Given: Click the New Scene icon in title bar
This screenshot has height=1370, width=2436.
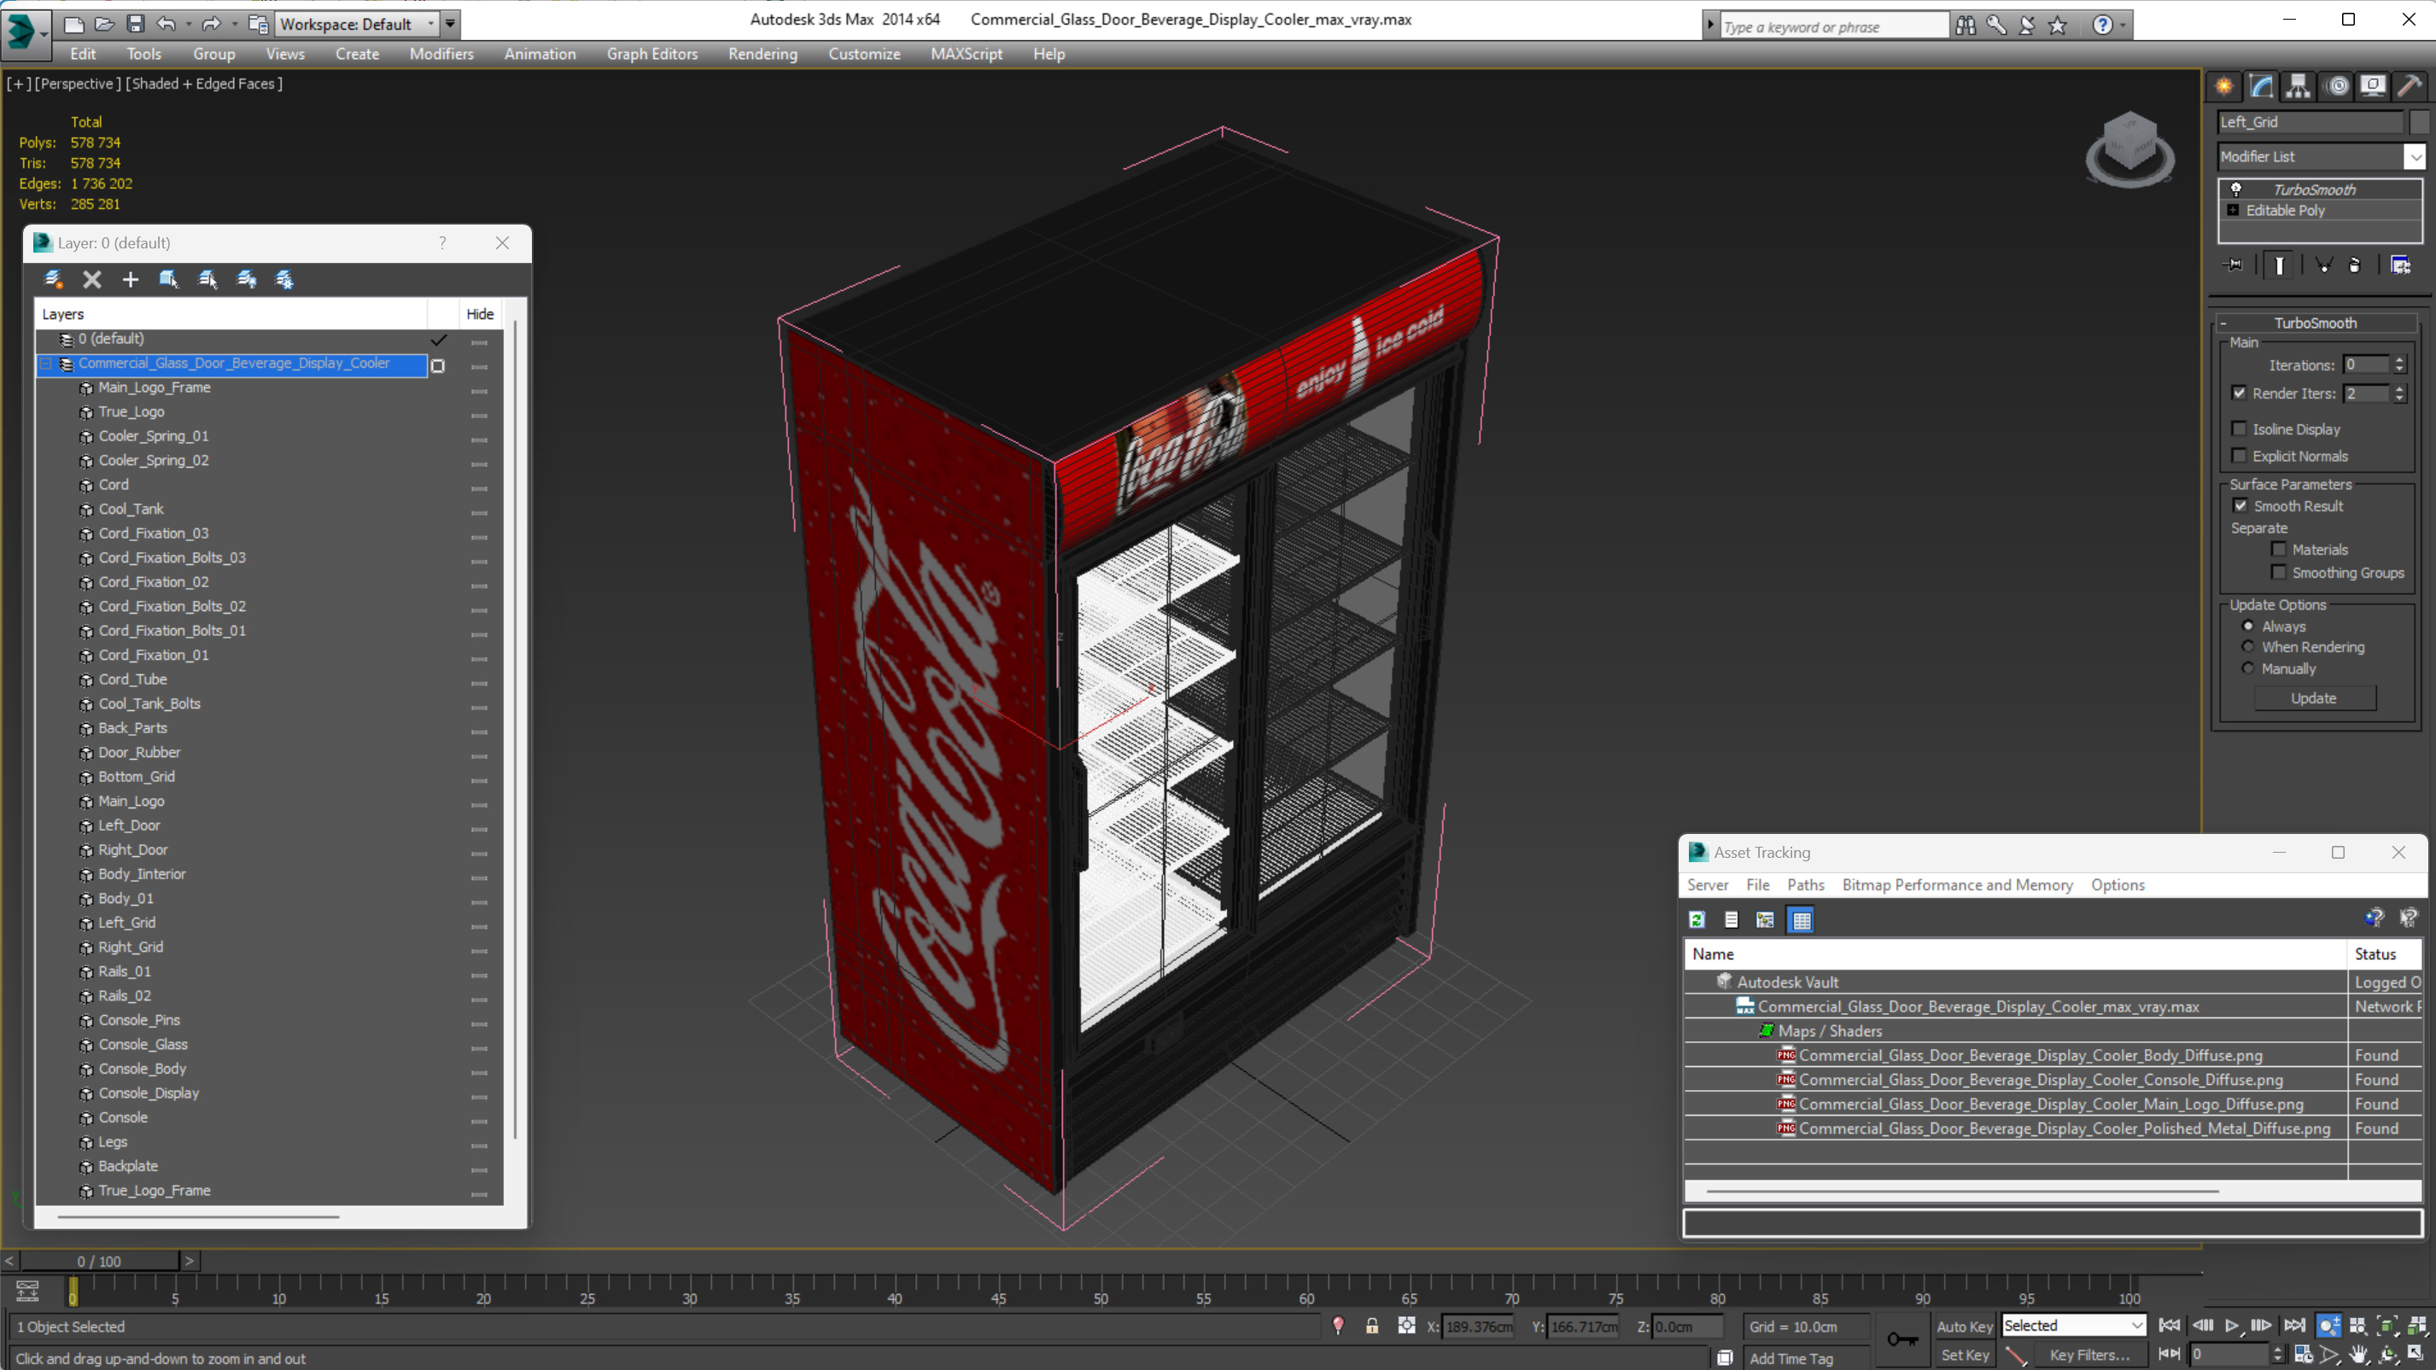Looking at the screenshot, I should pos(73,24).
